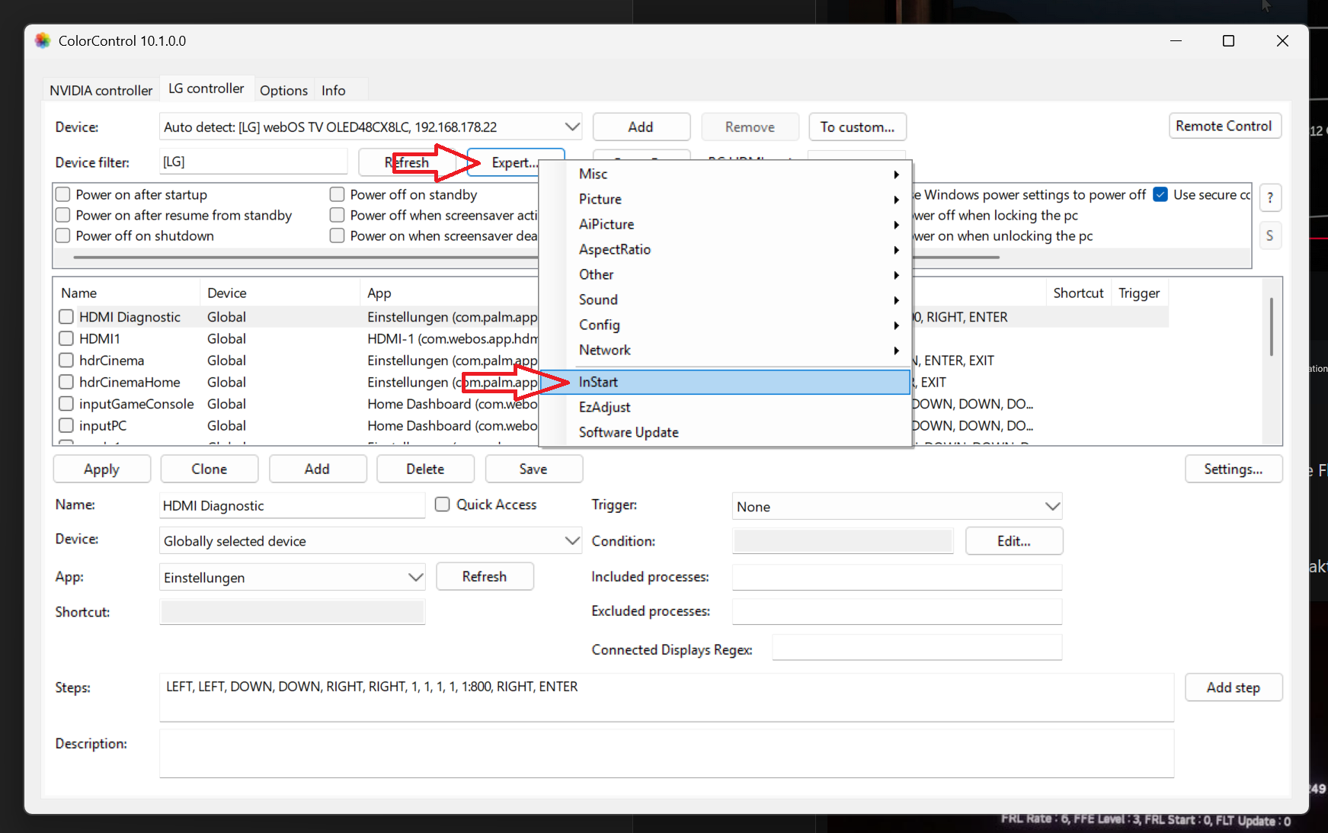1328x833 pixels.
Task: Click the condition Edit... button
Action: (1014, 541)
